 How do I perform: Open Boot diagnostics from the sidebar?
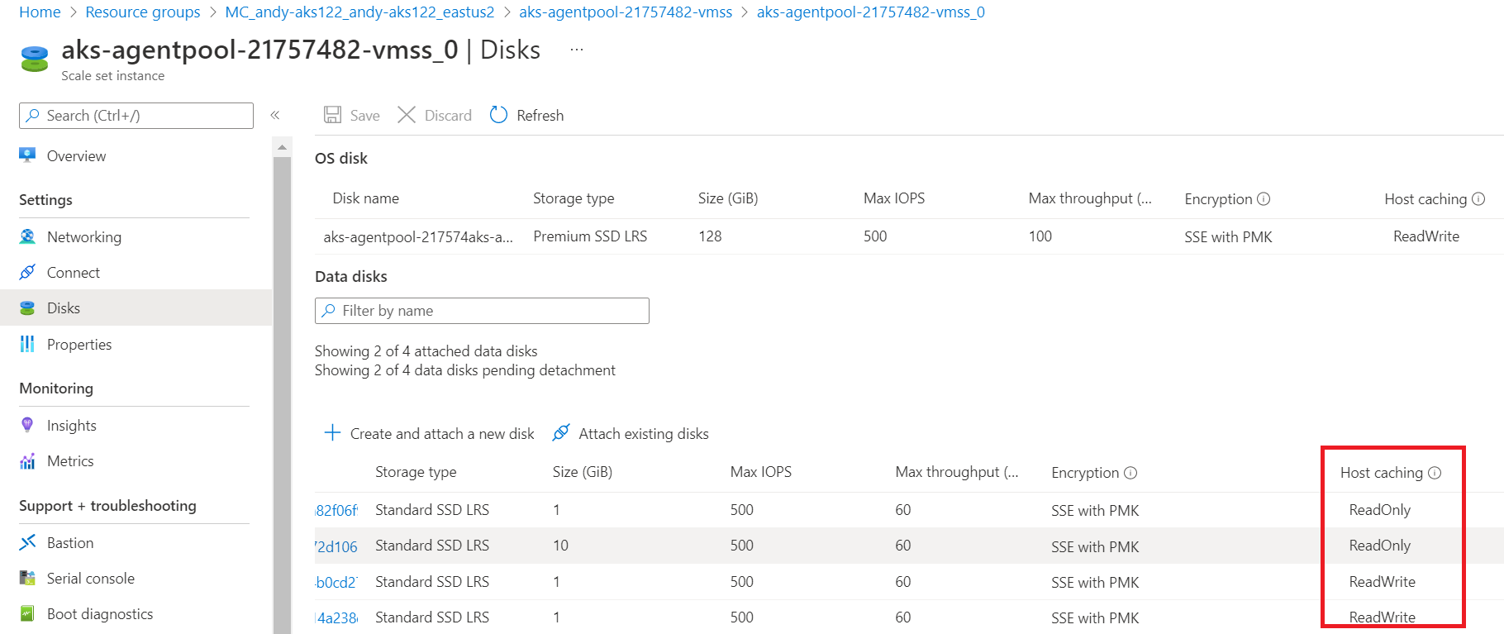tap(99, 614)
